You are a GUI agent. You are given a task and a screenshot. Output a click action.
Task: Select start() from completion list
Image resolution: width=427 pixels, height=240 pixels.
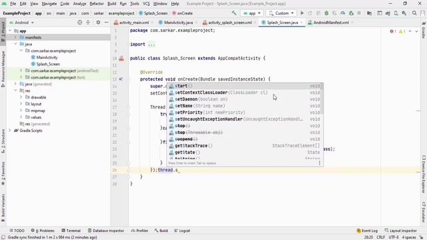(245, 86)
